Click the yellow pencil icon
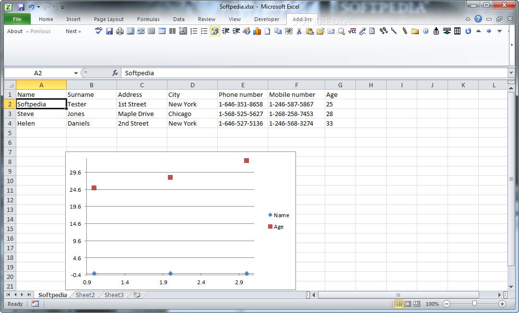This screenshot has height=313, width=519. click(x=404, y=31)
